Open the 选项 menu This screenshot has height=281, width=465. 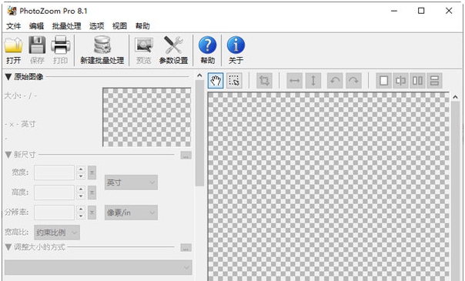click(x=97, y=26)
